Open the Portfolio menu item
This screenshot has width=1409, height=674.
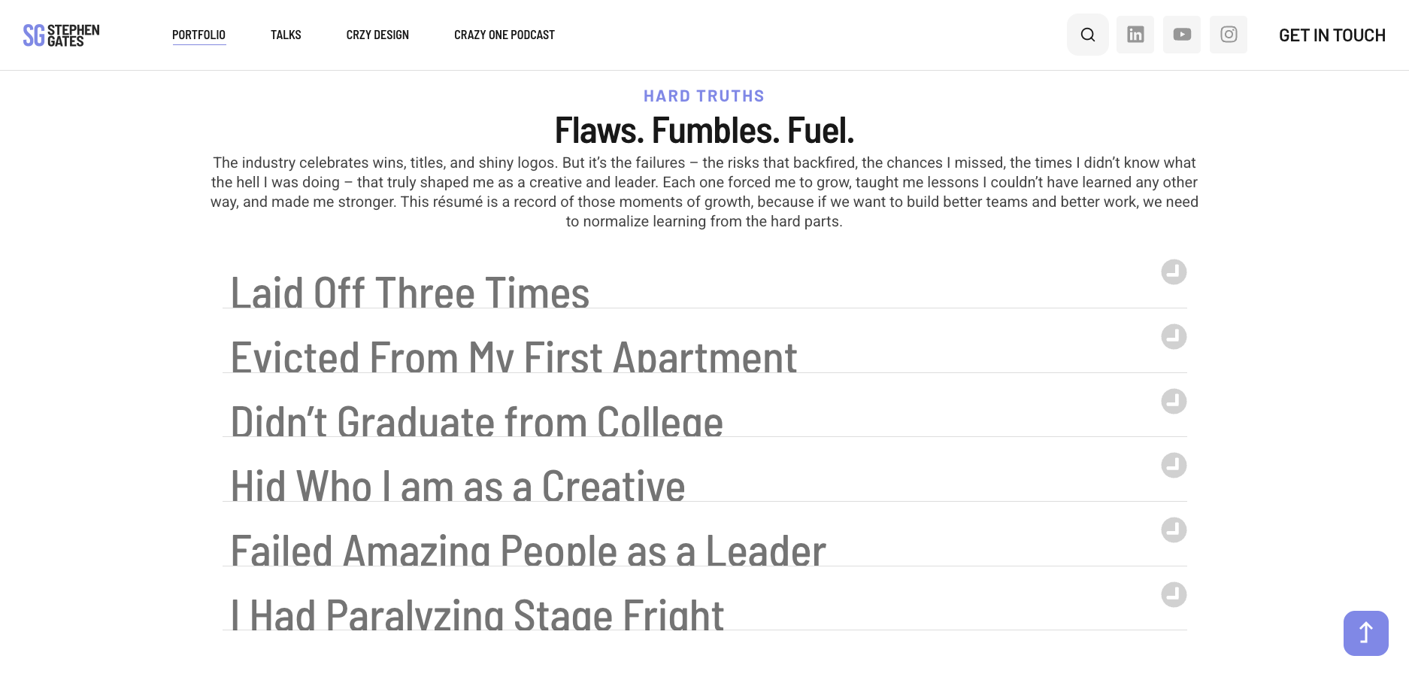(198, 35)
